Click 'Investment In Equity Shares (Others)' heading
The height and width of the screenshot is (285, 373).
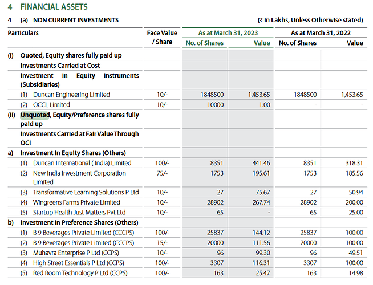click(73, 153)
